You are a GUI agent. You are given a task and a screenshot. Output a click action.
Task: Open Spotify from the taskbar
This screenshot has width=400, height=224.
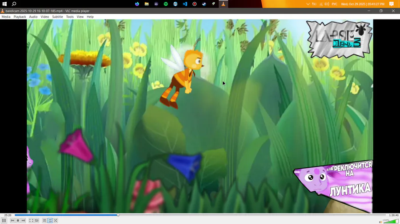[166, 4]
